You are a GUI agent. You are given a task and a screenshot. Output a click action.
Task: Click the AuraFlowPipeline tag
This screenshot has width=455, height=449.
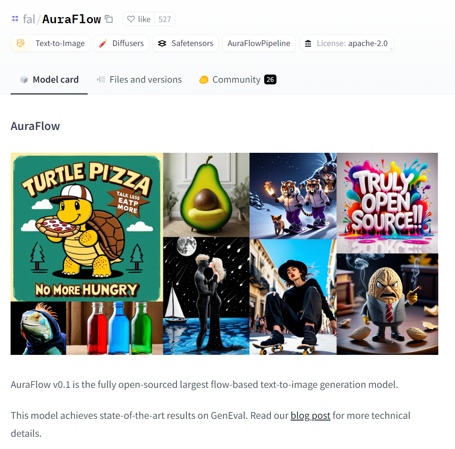click(x=259, y=43)
